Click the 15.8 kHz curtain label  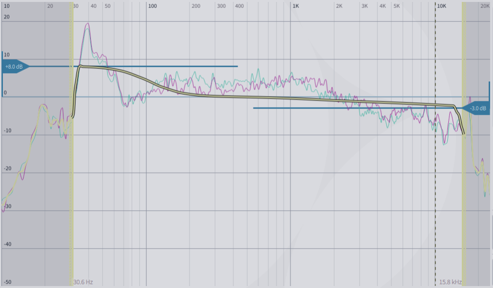point(451,282)
